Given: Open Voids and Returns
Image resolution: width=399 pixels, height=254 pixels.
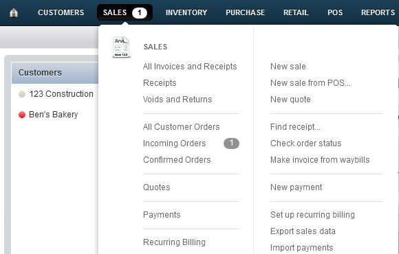Looking at the screenshot, I should click(177, 100).
